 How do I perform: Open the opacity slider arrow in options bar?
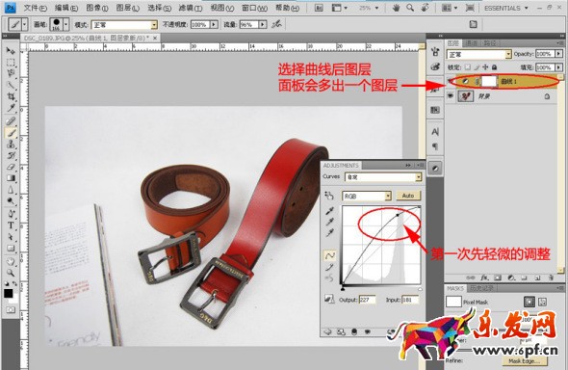tap(215, 24)
